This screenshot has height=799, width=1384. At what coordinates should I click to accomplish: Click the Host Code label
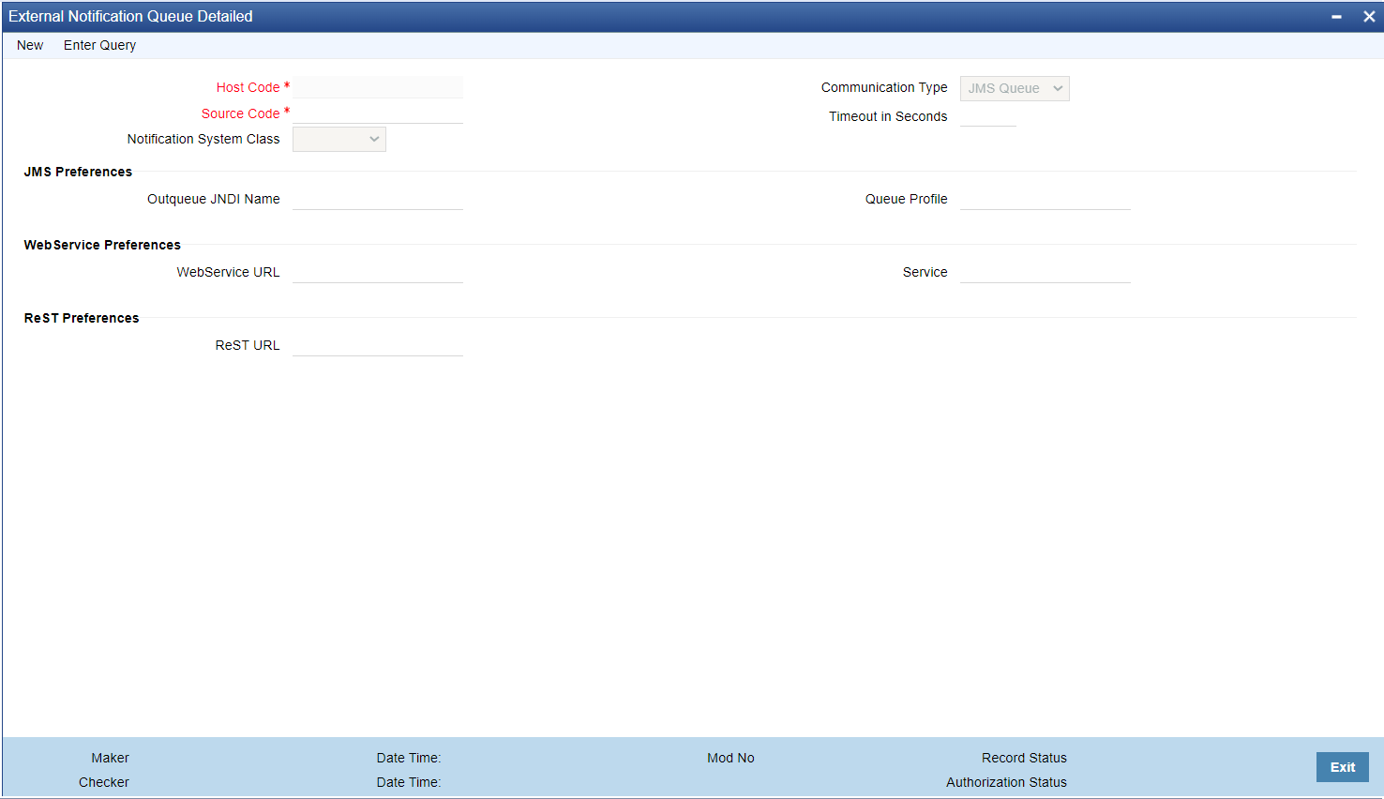(248, 87)
